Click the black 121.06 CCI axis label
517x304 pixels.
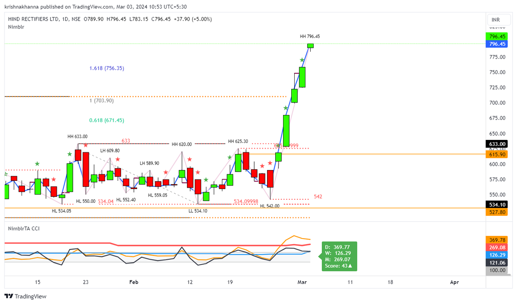coord(497,263)
